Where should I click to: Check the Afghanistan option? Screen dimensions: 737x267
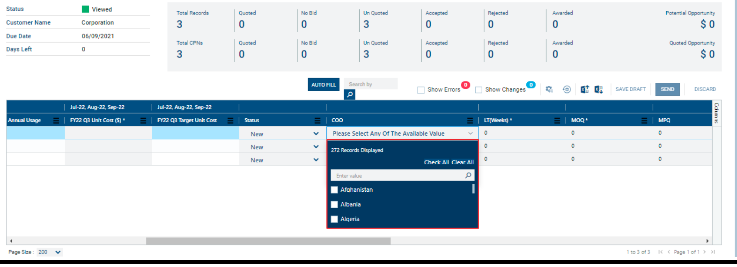[x=334, y=190]
